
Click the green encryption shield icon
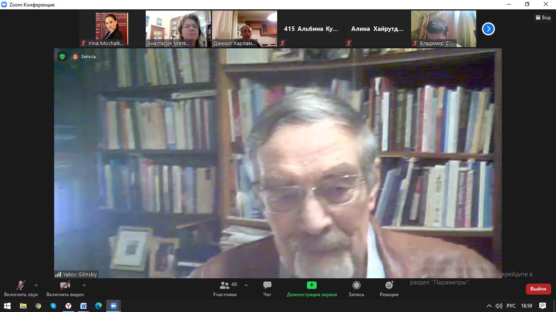pyautogui.click(x=62, y=56)
